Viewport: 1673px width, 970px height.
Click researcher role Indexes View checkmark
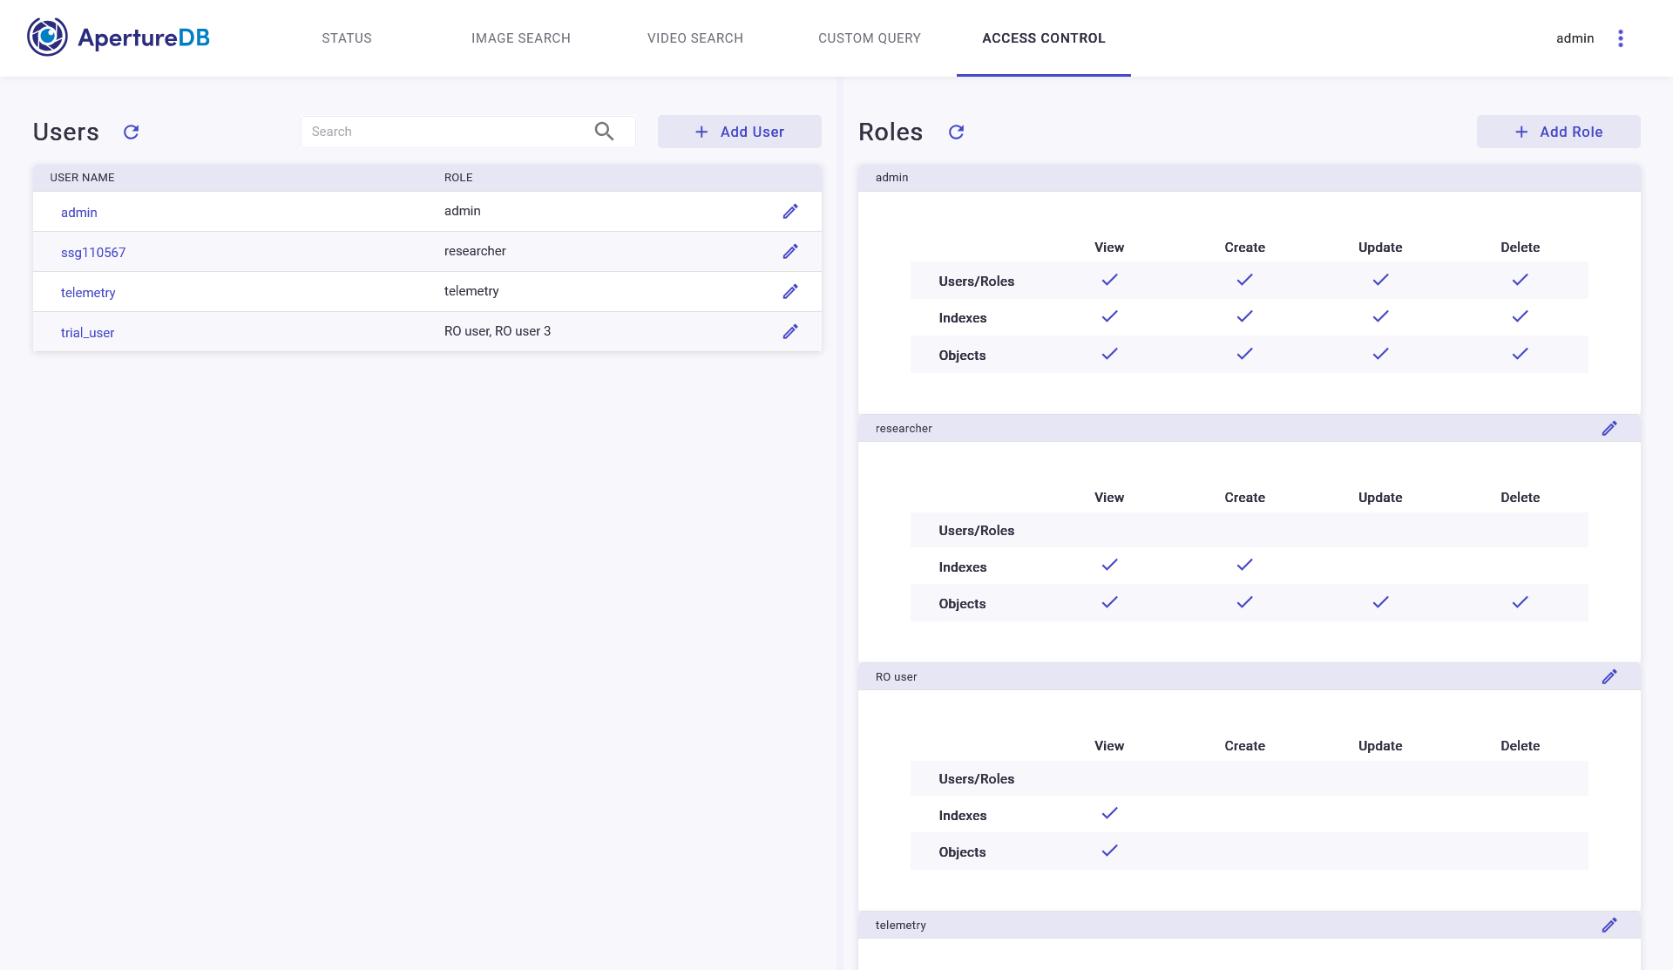(1109, 565)
